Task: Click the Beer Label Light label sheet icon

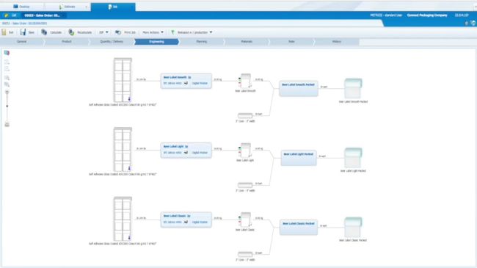Action: (x=245, y=151)
